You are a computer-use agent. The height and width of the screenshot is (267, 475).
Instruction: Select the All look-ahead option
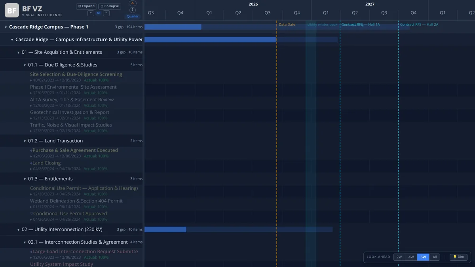(435, 257)
